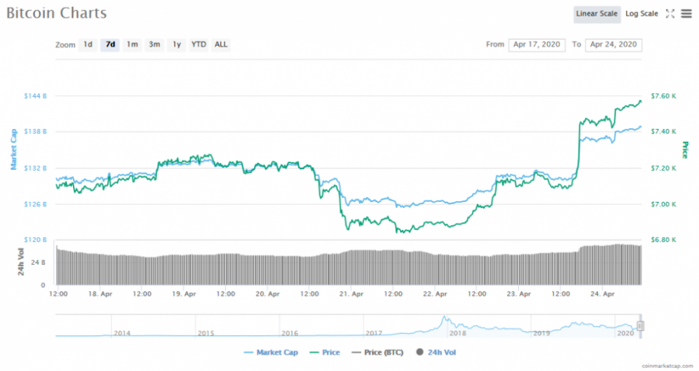Toggle Price (BTC) series in legend

(377, 352)
